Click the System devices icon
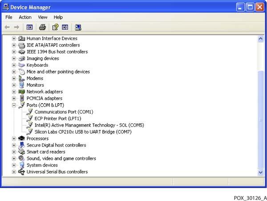Image resolution: width=267 pixels, height=201 pixels. point(21,165)
